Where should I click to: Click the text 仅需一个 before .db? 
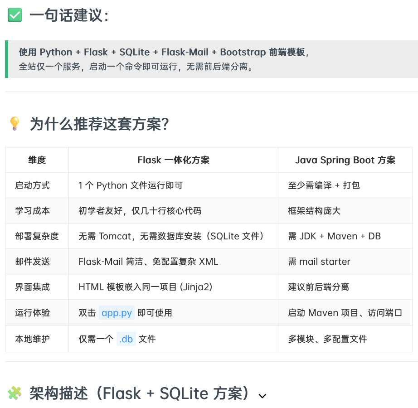coord(96,339)
